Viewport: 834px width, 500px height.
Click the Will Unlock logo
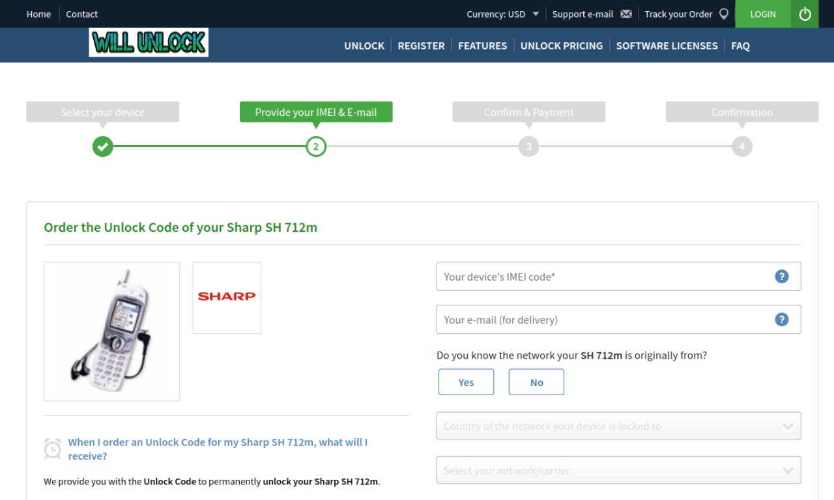149,42
